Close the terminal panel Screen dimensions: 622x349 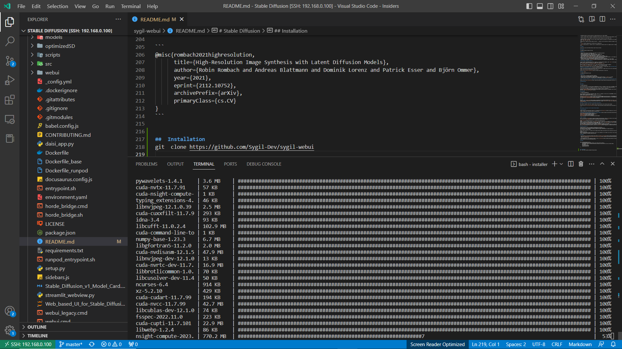(x=613, y=164)
